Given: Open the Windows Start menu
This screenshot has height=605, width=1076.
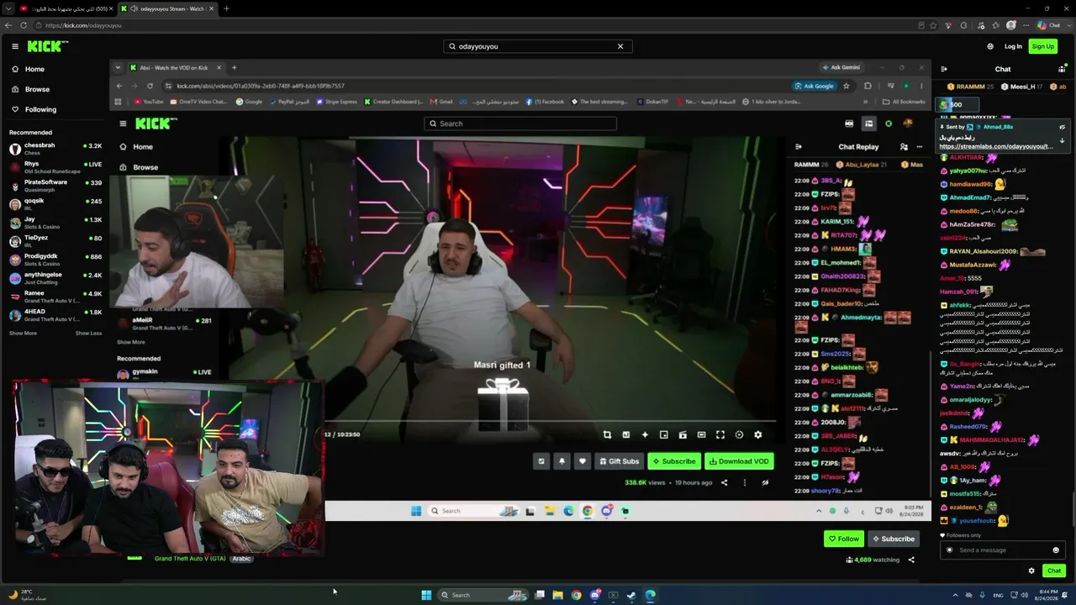Looking at the screenshot, I should (426, 595).
